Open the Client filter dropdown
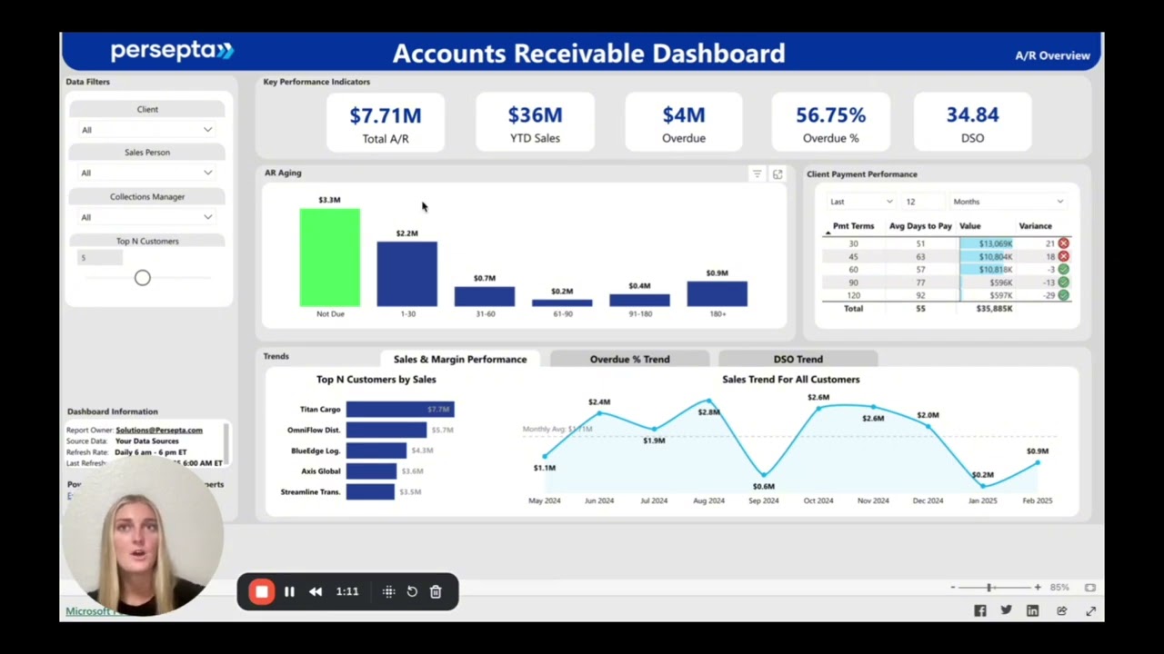This screenshot has width=1164, height=654. pyautogui.click(x=147, y=130)
